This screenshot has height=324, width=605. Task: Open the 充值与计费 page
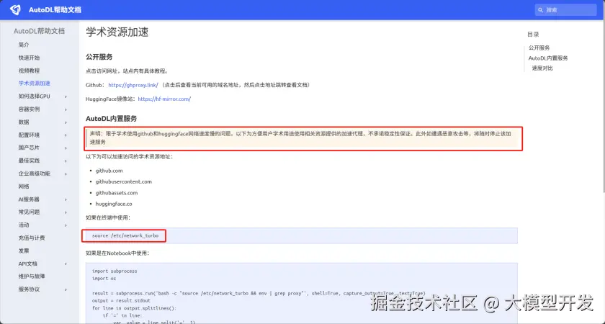tap(32, 238)
